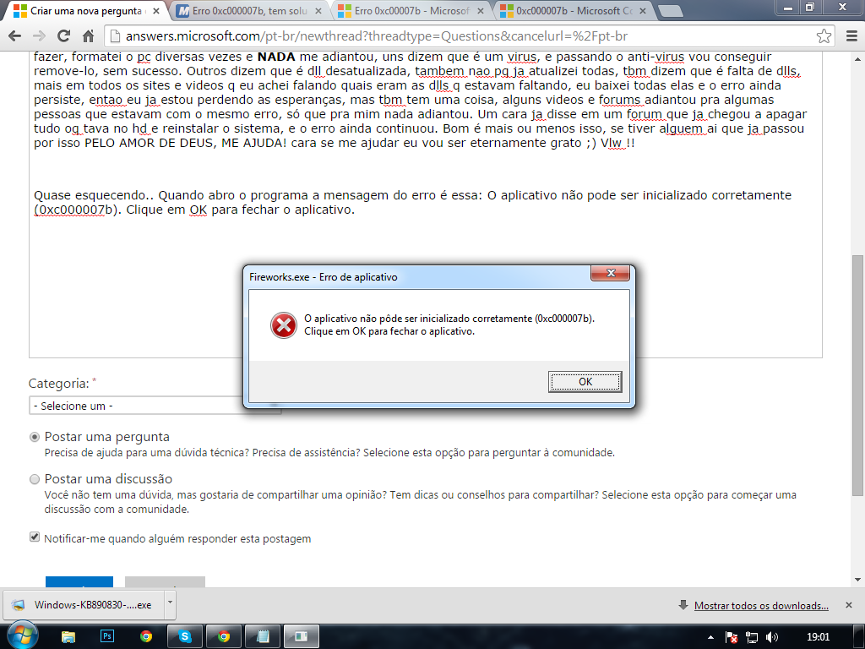The width and height of the screenshot is (865, 649).
Task: Click the page scrollbar down arrow
Action: (x=857, y=580)
